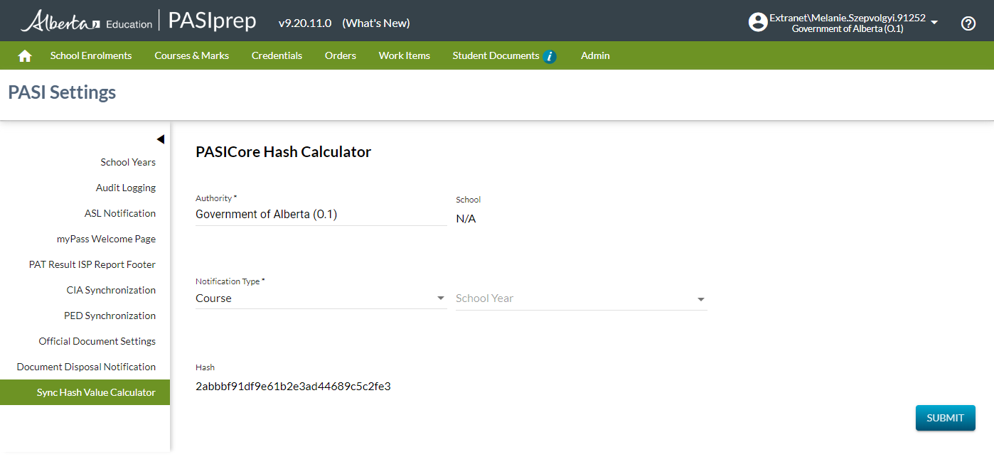Click the Authority input field
This screenshot has width=994, height=474.
pos(321,215)
